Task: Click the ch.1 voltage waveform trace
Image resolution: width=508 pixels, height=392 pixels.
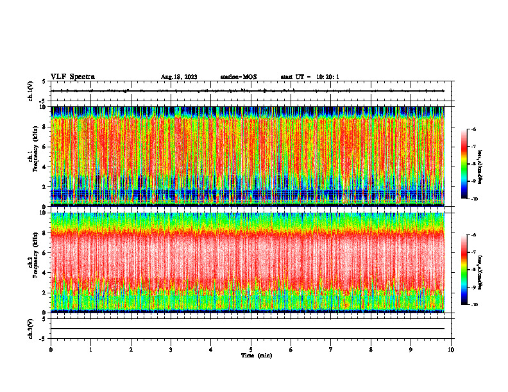Action: tap(248, 91)
